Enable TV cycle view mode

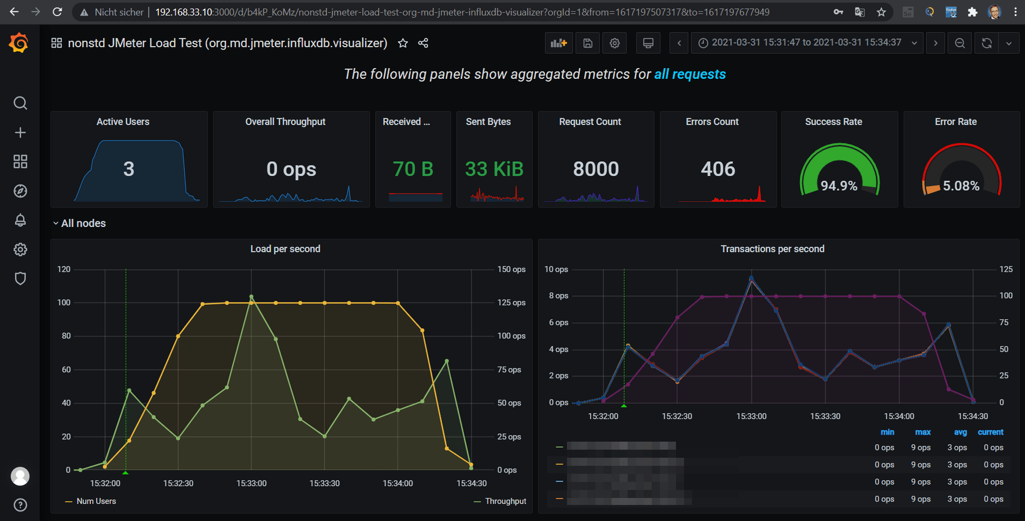(x=648, y=43)
